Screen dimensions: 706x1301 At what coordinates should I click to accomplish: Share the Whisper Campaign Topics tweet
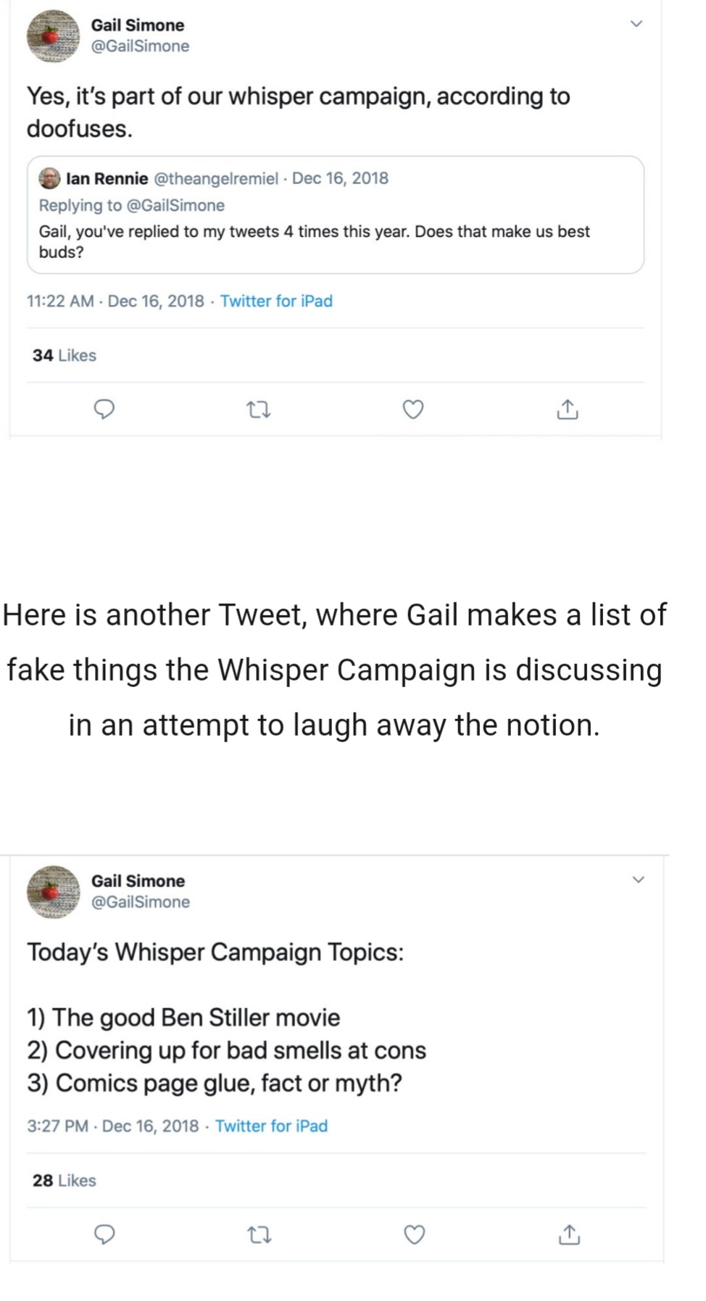(569, 1234)
